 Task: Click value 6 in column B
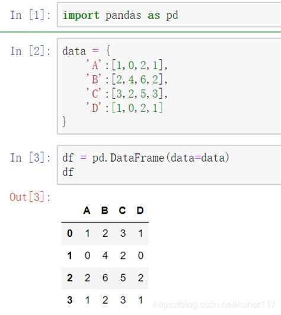tap(105, 278)
